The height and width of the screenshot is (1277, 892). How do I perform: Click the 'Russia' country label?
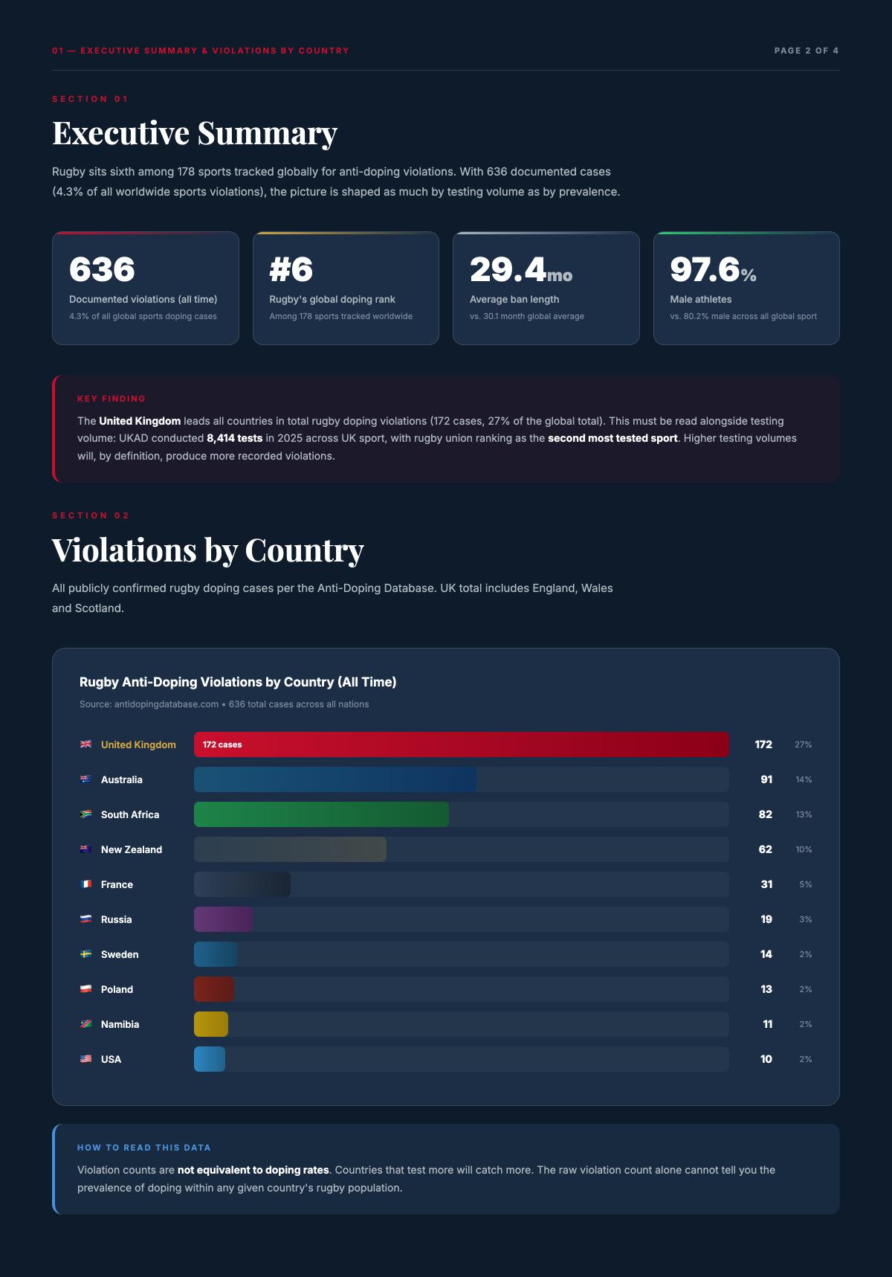click(116, 919)
